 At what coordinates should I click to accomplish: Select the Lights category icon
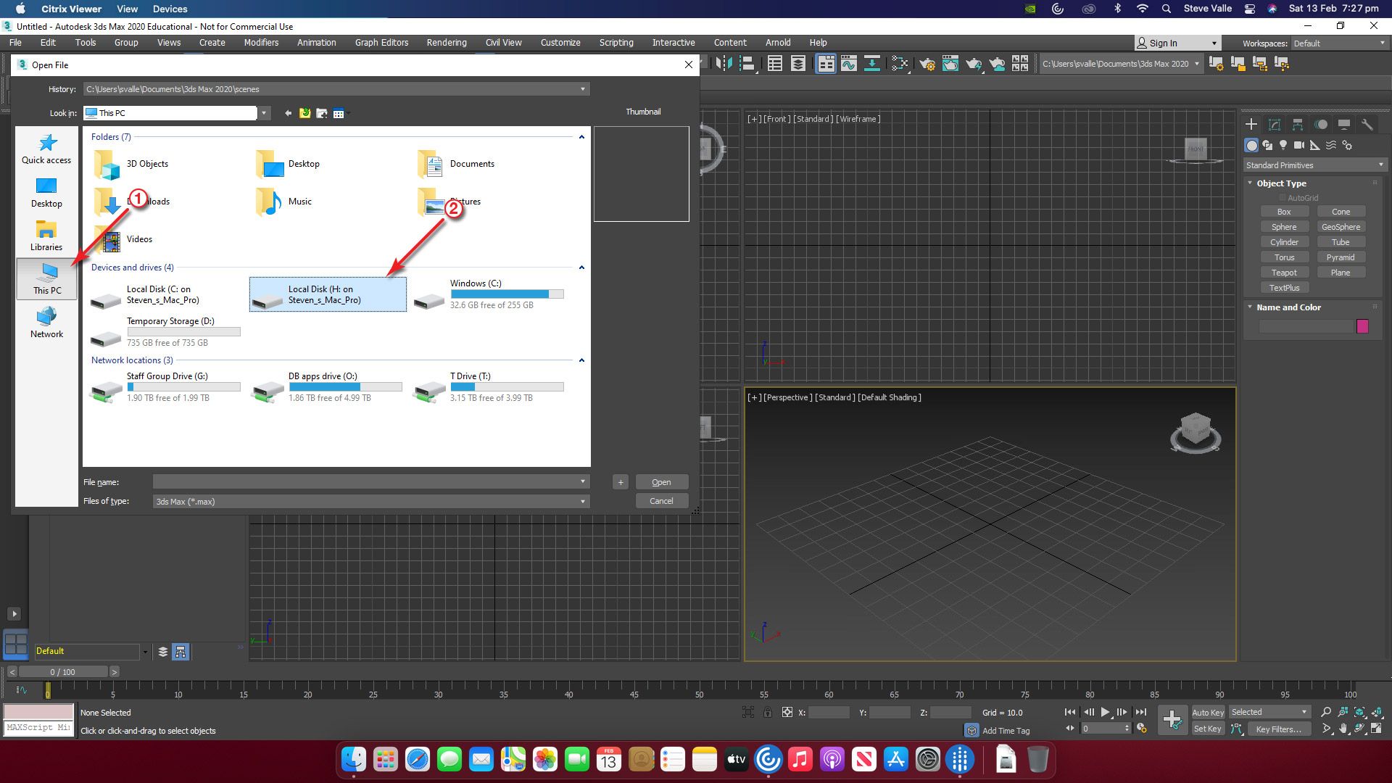point(1283,145)
